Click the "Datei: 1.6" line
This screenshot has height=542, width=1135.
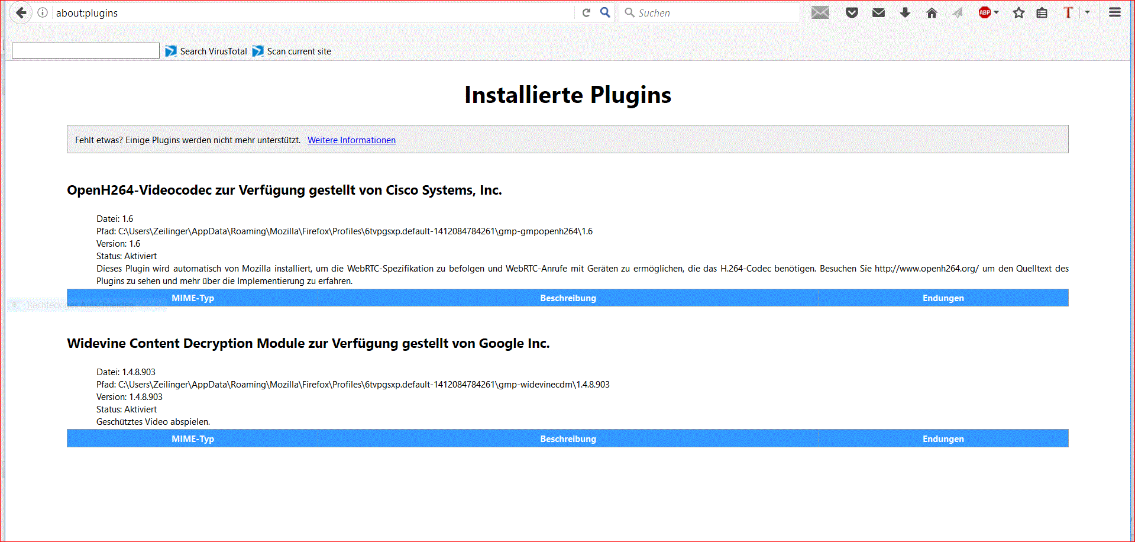point(115,219)
